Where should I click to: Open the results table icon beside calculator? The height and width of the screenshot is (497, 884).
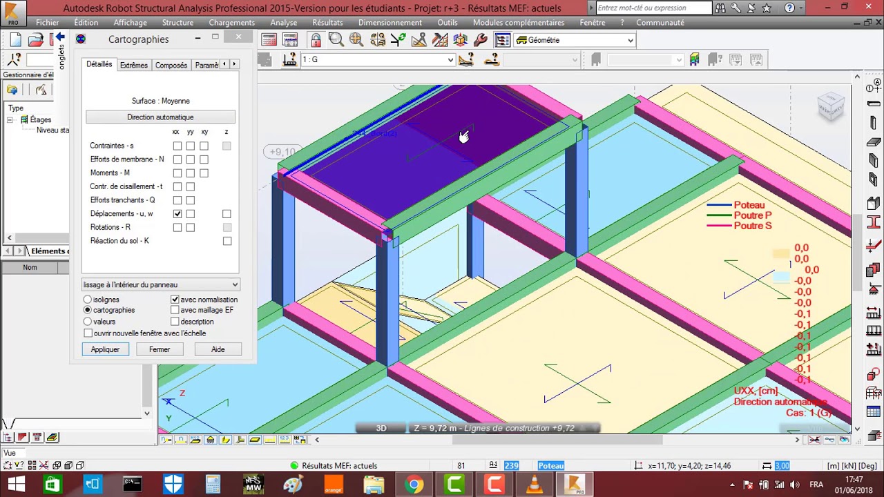(x=290, y=40)
